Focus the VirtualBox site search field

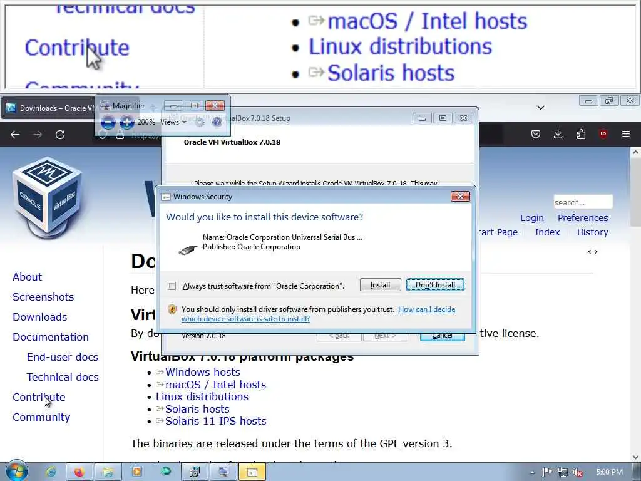click(583, 202)
